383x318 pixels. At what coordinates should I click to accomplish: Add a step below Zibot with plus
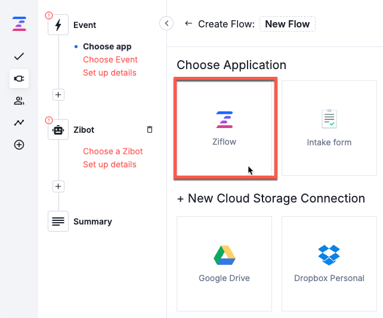[x=58, y=186]
